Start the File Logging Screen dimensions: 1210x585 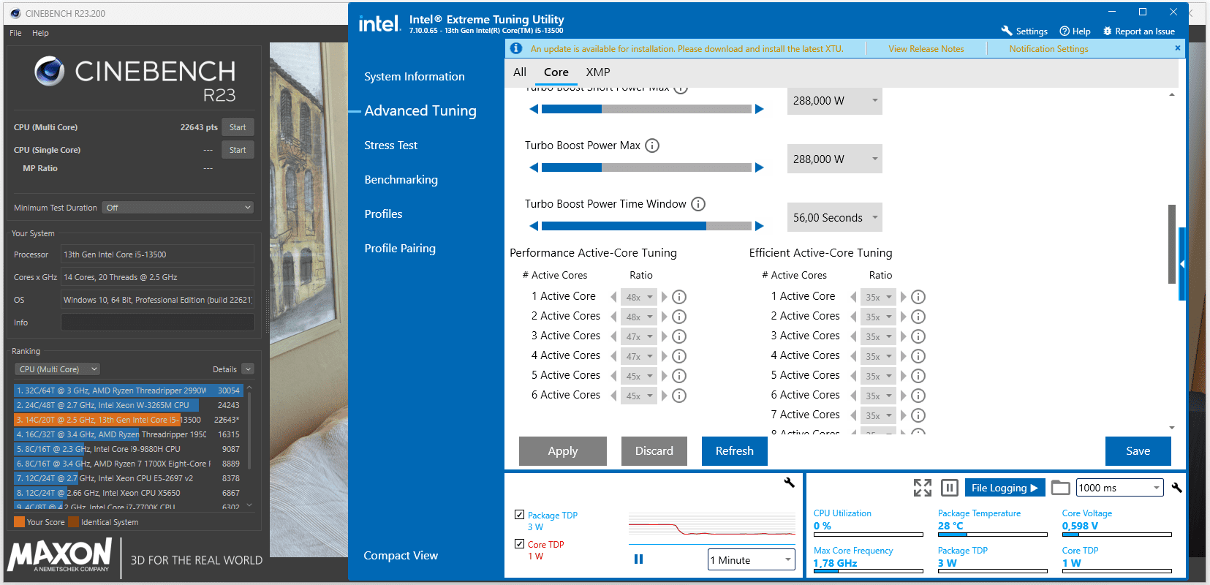click(x=1005, y=488)
